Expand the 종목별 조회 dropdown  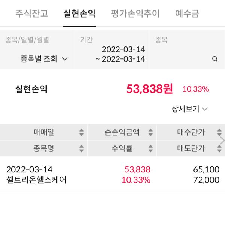44,59
